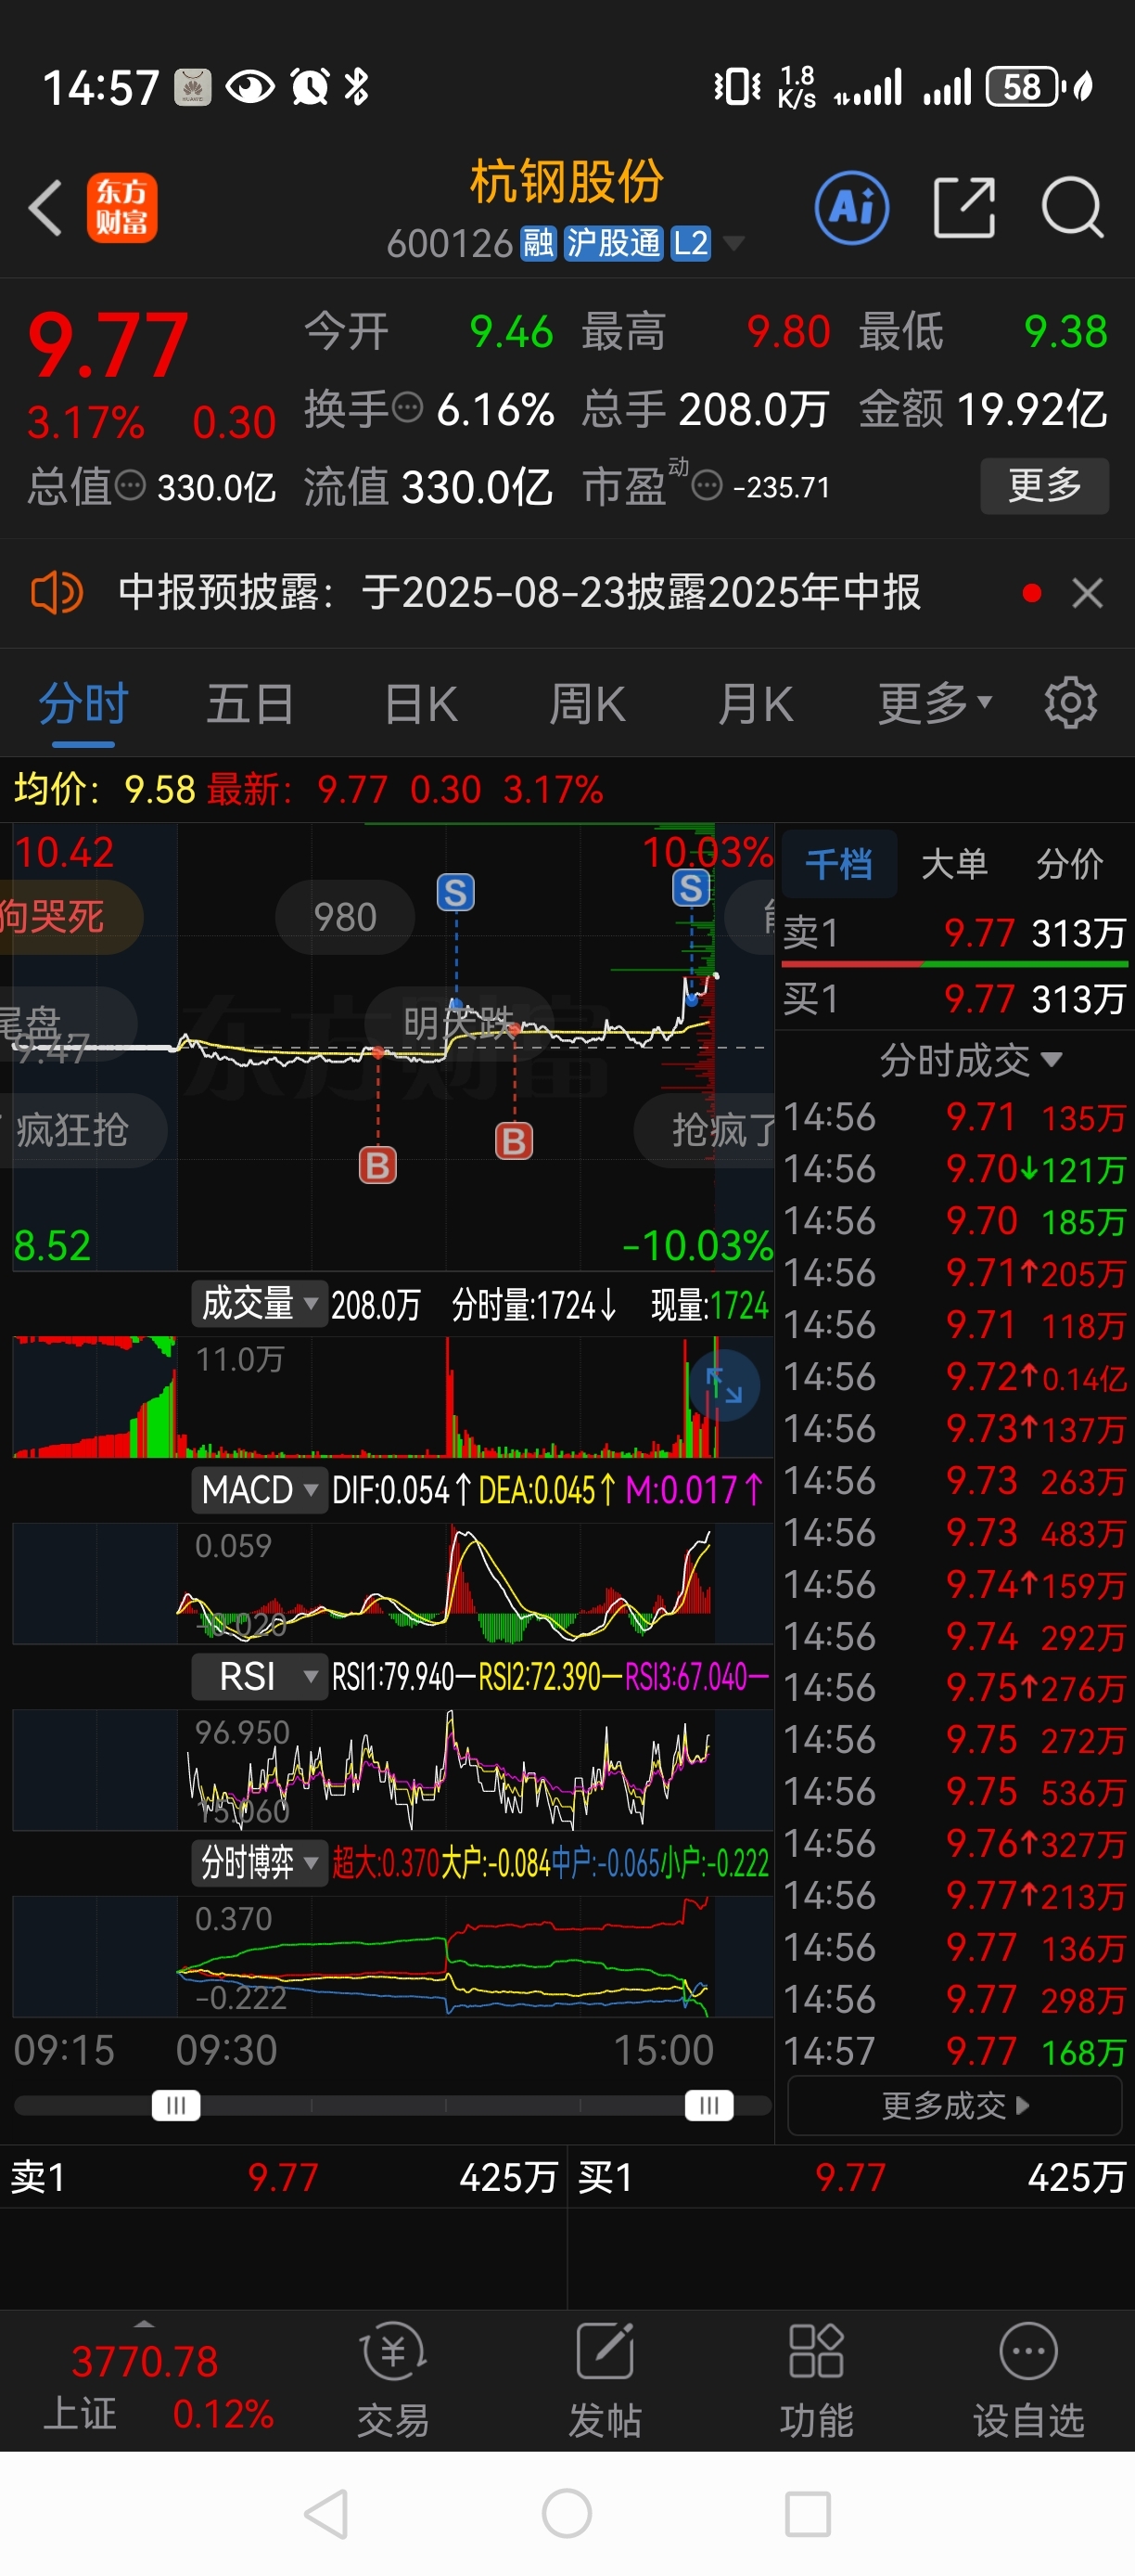This screenshot has width=1135, height=2576.
Task: Expand stock title dropdown arrow
Action: [733, 243]
